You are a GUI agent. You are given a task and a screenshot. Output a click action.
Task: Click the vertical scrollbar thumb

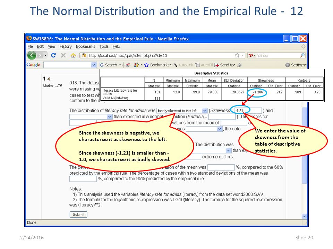coord(304,145)
